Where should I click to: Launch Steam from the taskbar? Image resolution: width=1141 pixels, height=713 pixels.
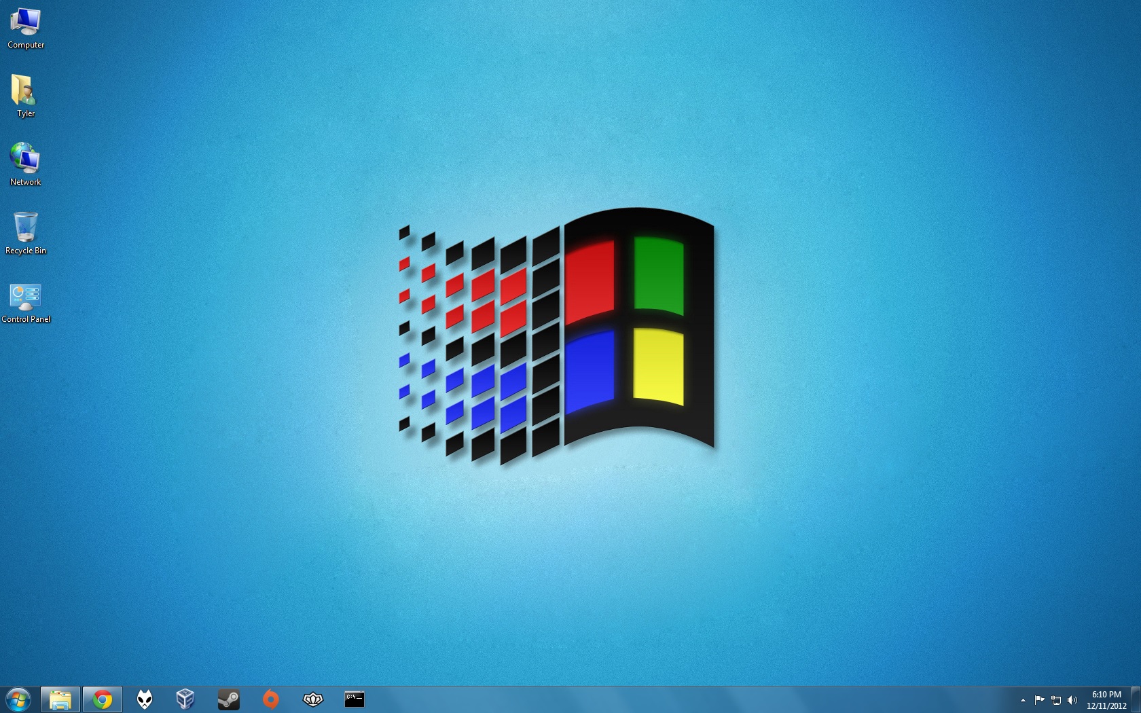click(229, 699)
